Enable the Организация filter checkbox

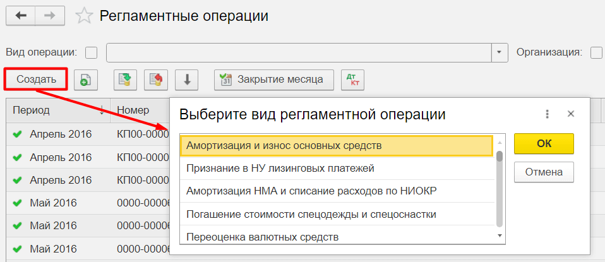(596, 52)
